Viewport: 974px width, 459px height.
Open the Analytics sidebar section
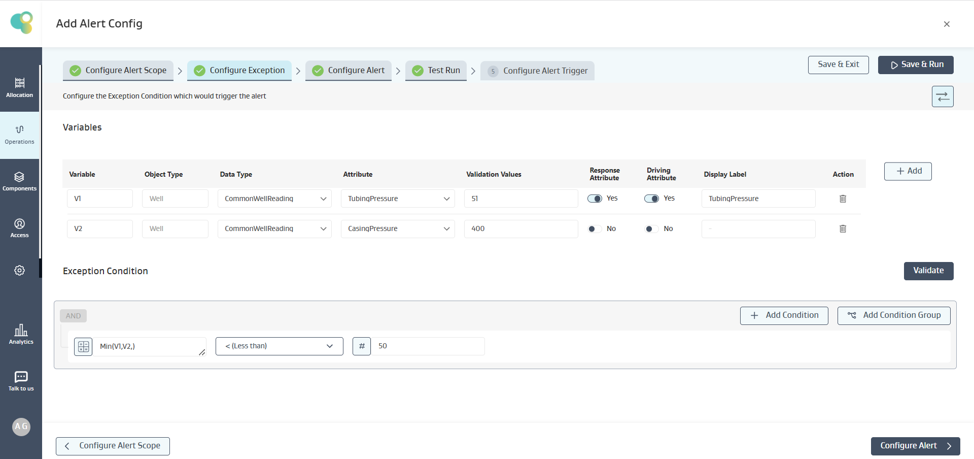tap(21, 335)
